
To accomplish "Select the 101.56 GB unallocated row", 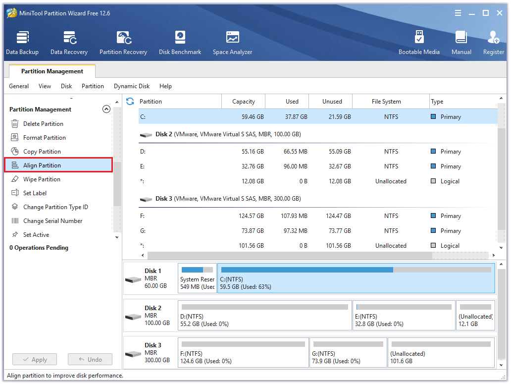I will click(318, 245).
